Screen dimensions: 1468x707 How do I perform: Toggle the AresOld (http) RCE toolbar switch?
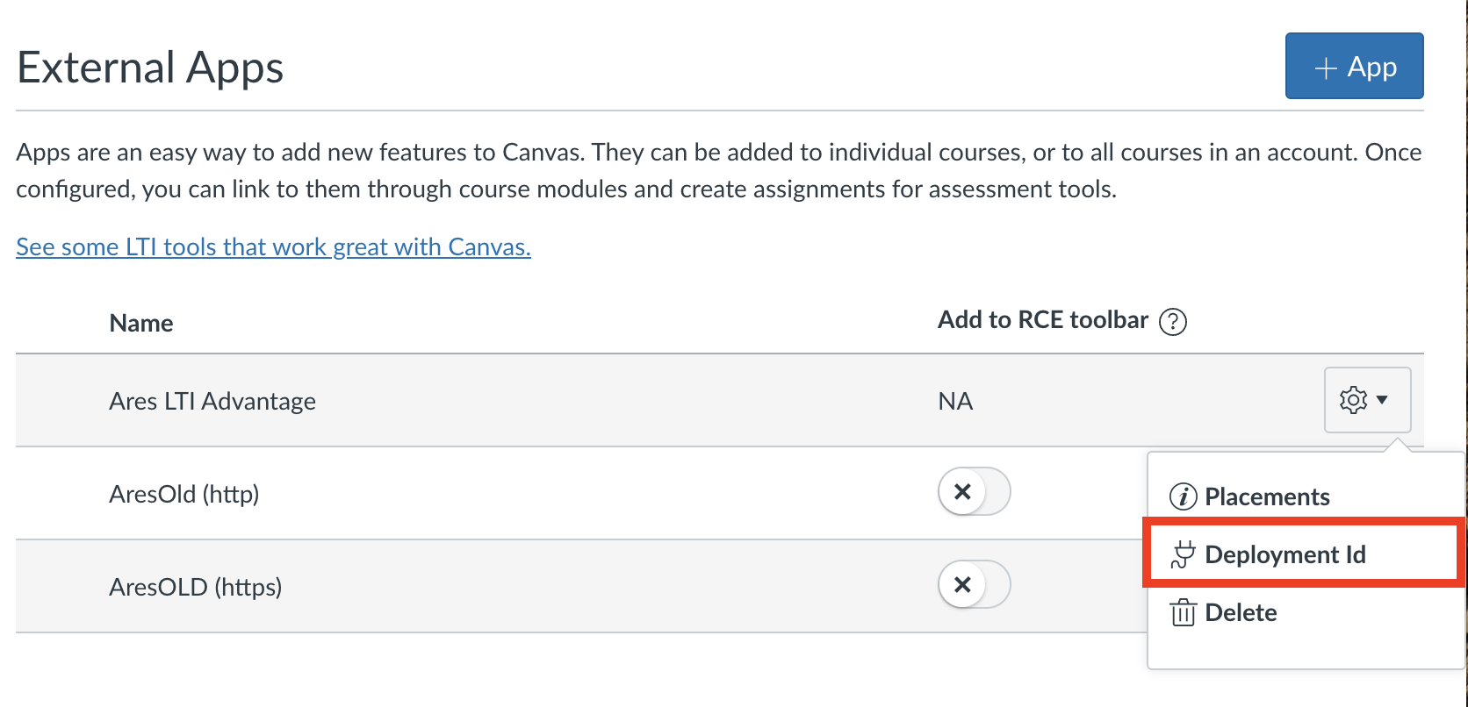pyautogui.click(x=974, y=491)
